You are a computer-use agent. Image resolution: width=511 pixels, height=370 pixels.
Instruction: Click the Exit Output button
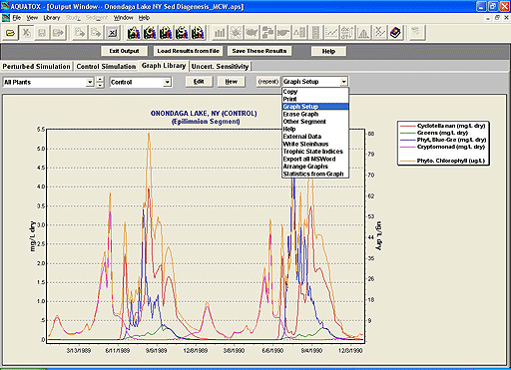pos(125,51)
